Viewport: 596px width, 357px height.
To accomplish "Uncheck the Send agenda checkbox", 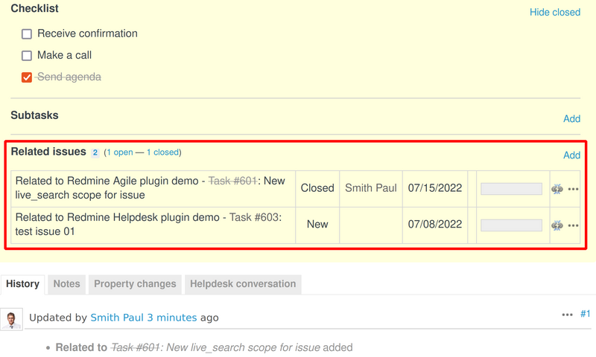I will [27, 77].
